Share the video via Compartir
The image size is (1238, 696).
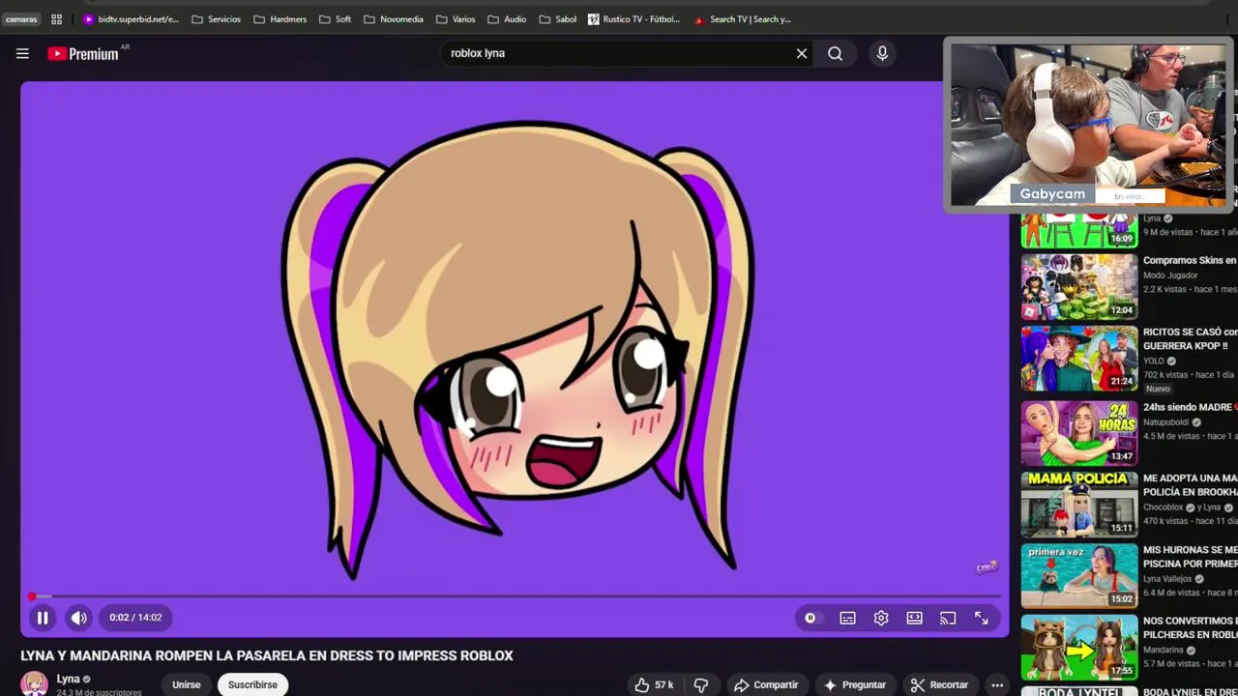766,684
